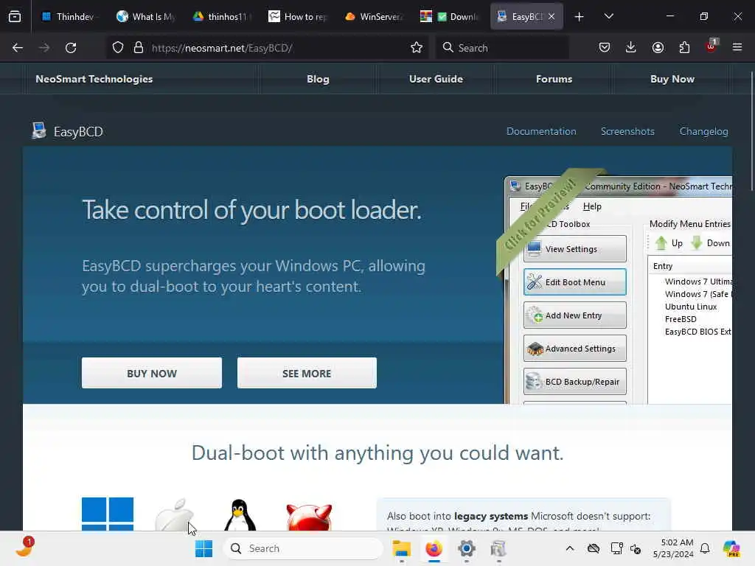Screen dimensions: 755x566
Task: Click the BUY NOW button
Action: 152,373
